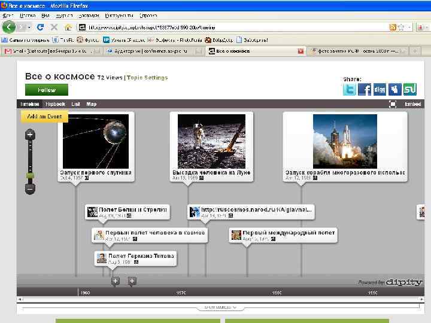The height and width of the screenshot is (323, 431).
Task: Open the 'Запуск первого спутника' event title
Action: tap(96, 172)
